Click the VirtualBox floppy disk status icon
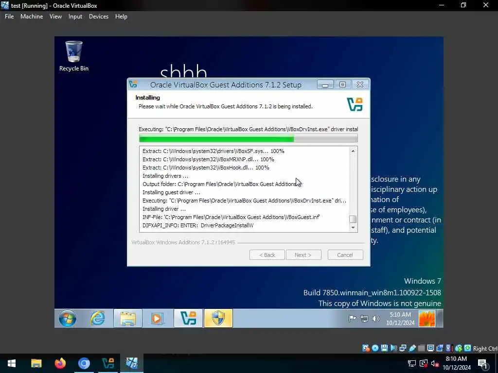 click(x=385, y=348)
